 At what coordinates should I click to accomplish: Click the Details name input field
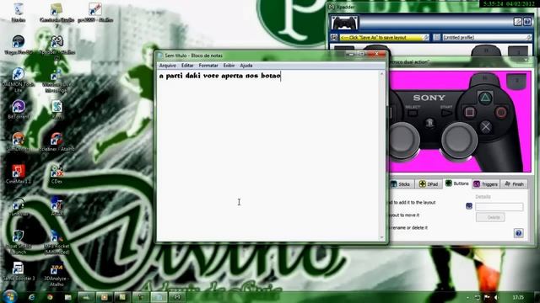499,206
